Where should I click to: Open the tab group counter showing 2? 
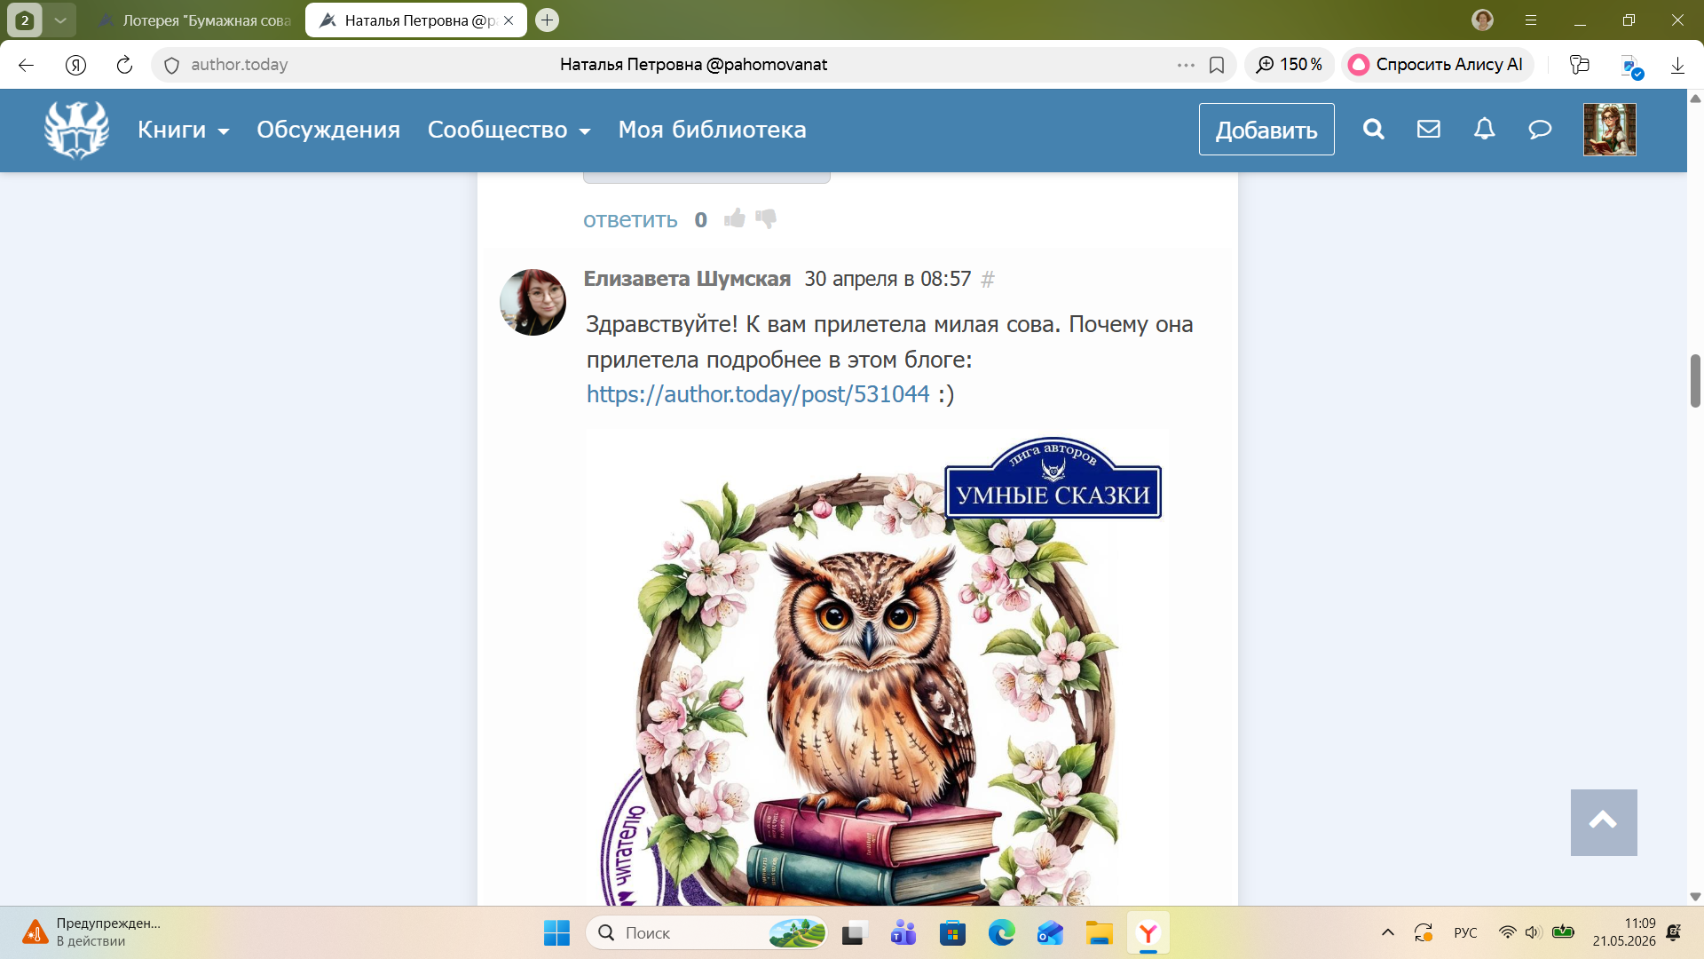click(x=25, y=20)
